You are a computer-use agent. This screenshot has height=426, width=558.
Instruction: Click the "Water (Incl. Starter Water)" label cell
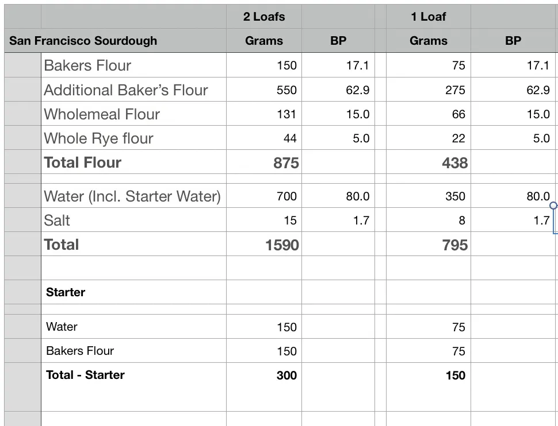coord(132,196)
